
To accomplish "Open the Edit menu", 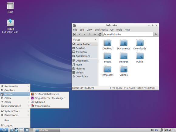I will click(82, 30).
